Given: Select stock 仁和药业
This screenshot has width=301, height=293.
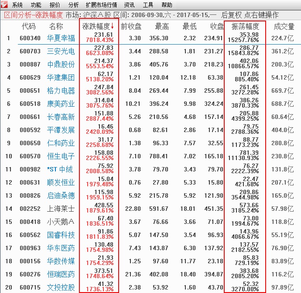Looking at the screenshot, I should [x=61, y=143].
